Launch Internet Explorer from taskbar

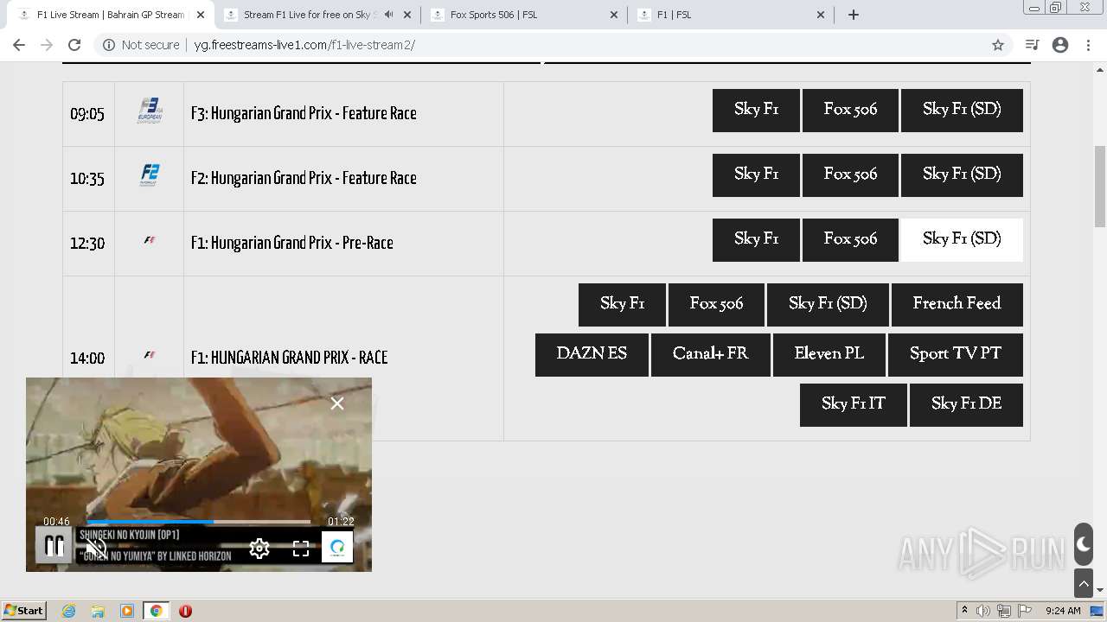[x=68, y=611]
